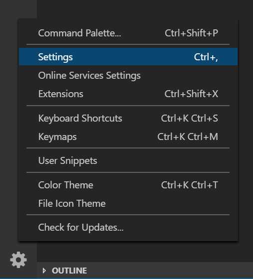This screenshot has height=279, width=253.
Task: Open Command Palette from the menu
Action: click(128, 33)
